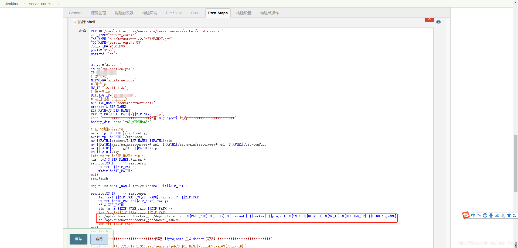Place cursor on JAR_NAME= line

[x=132, y=39]
